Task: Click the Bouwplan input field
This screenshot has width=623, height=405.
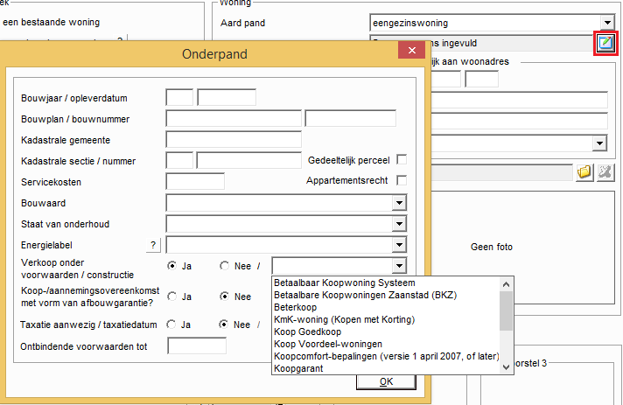Action: 234,118
